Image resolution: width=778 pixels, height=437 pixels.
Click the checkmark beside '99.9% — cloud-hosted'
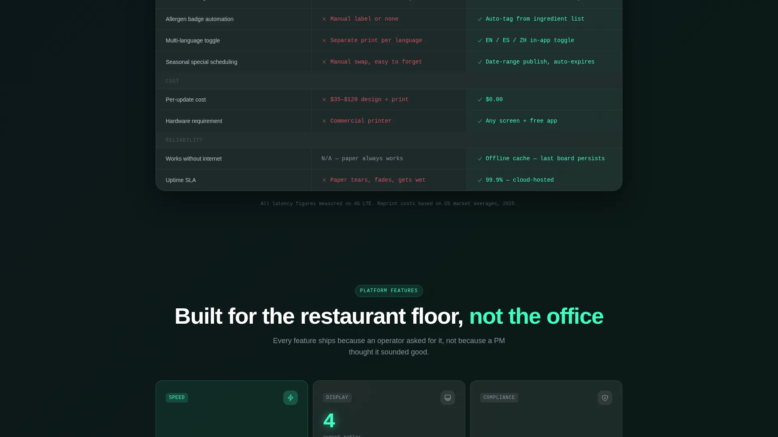click(x=480, y=180)
